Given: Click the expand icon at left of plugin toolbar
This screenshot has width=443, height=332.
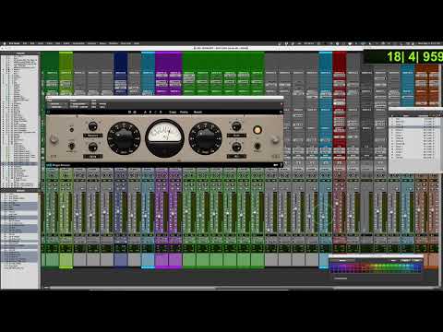Looking at the screenshot, I should (48, 113).
